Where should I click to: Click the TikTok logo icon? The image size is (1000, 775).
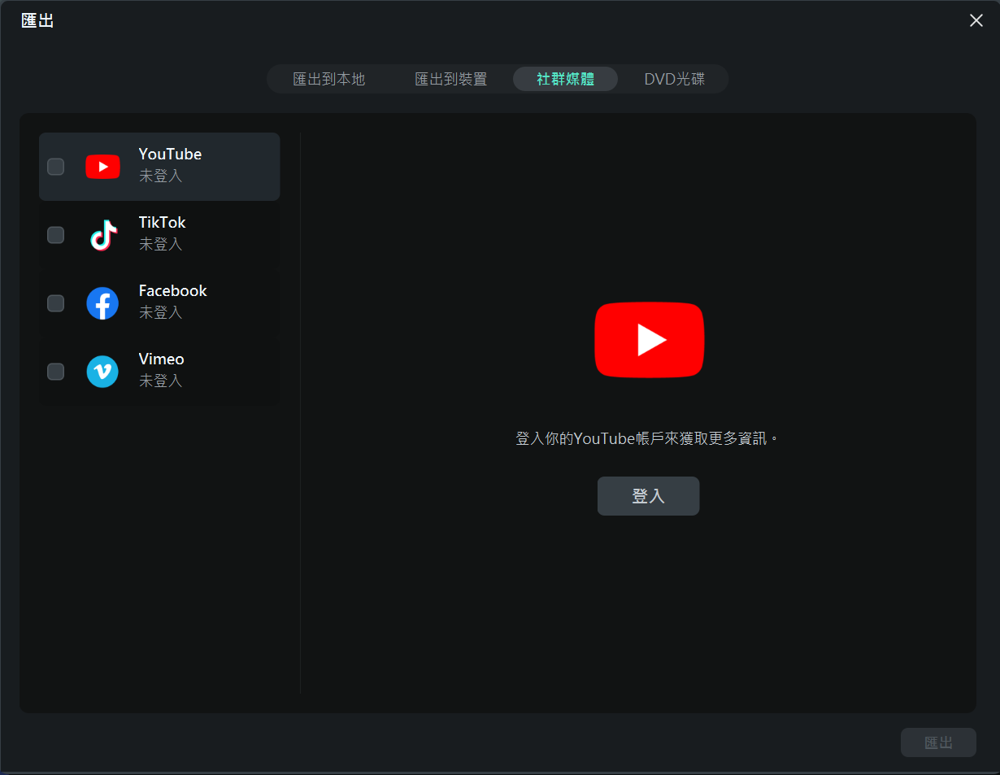(102, 235)
